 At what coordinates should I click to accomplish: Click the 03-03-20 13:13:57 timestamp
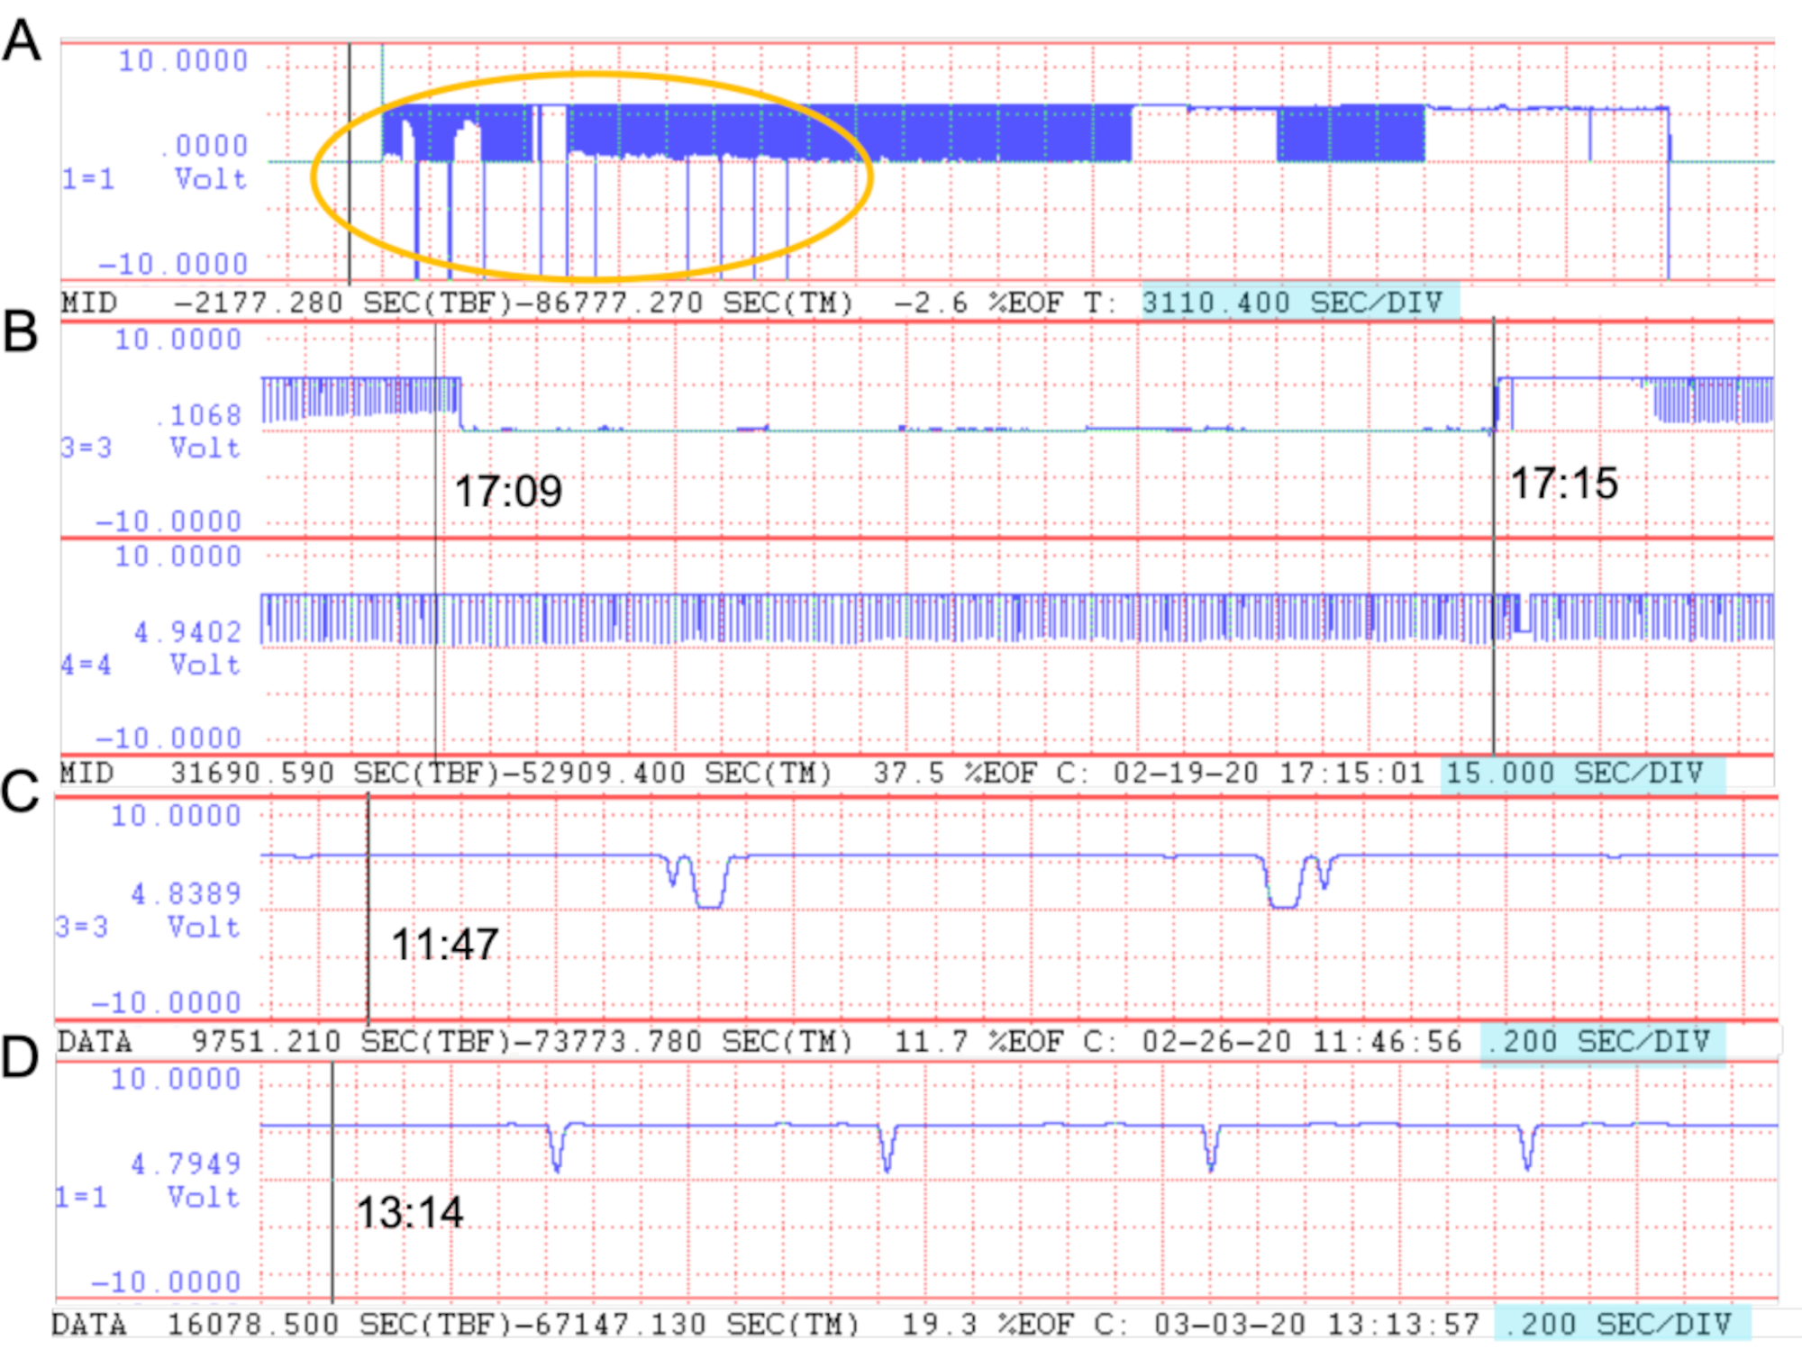click(x=1316, y=1324)
